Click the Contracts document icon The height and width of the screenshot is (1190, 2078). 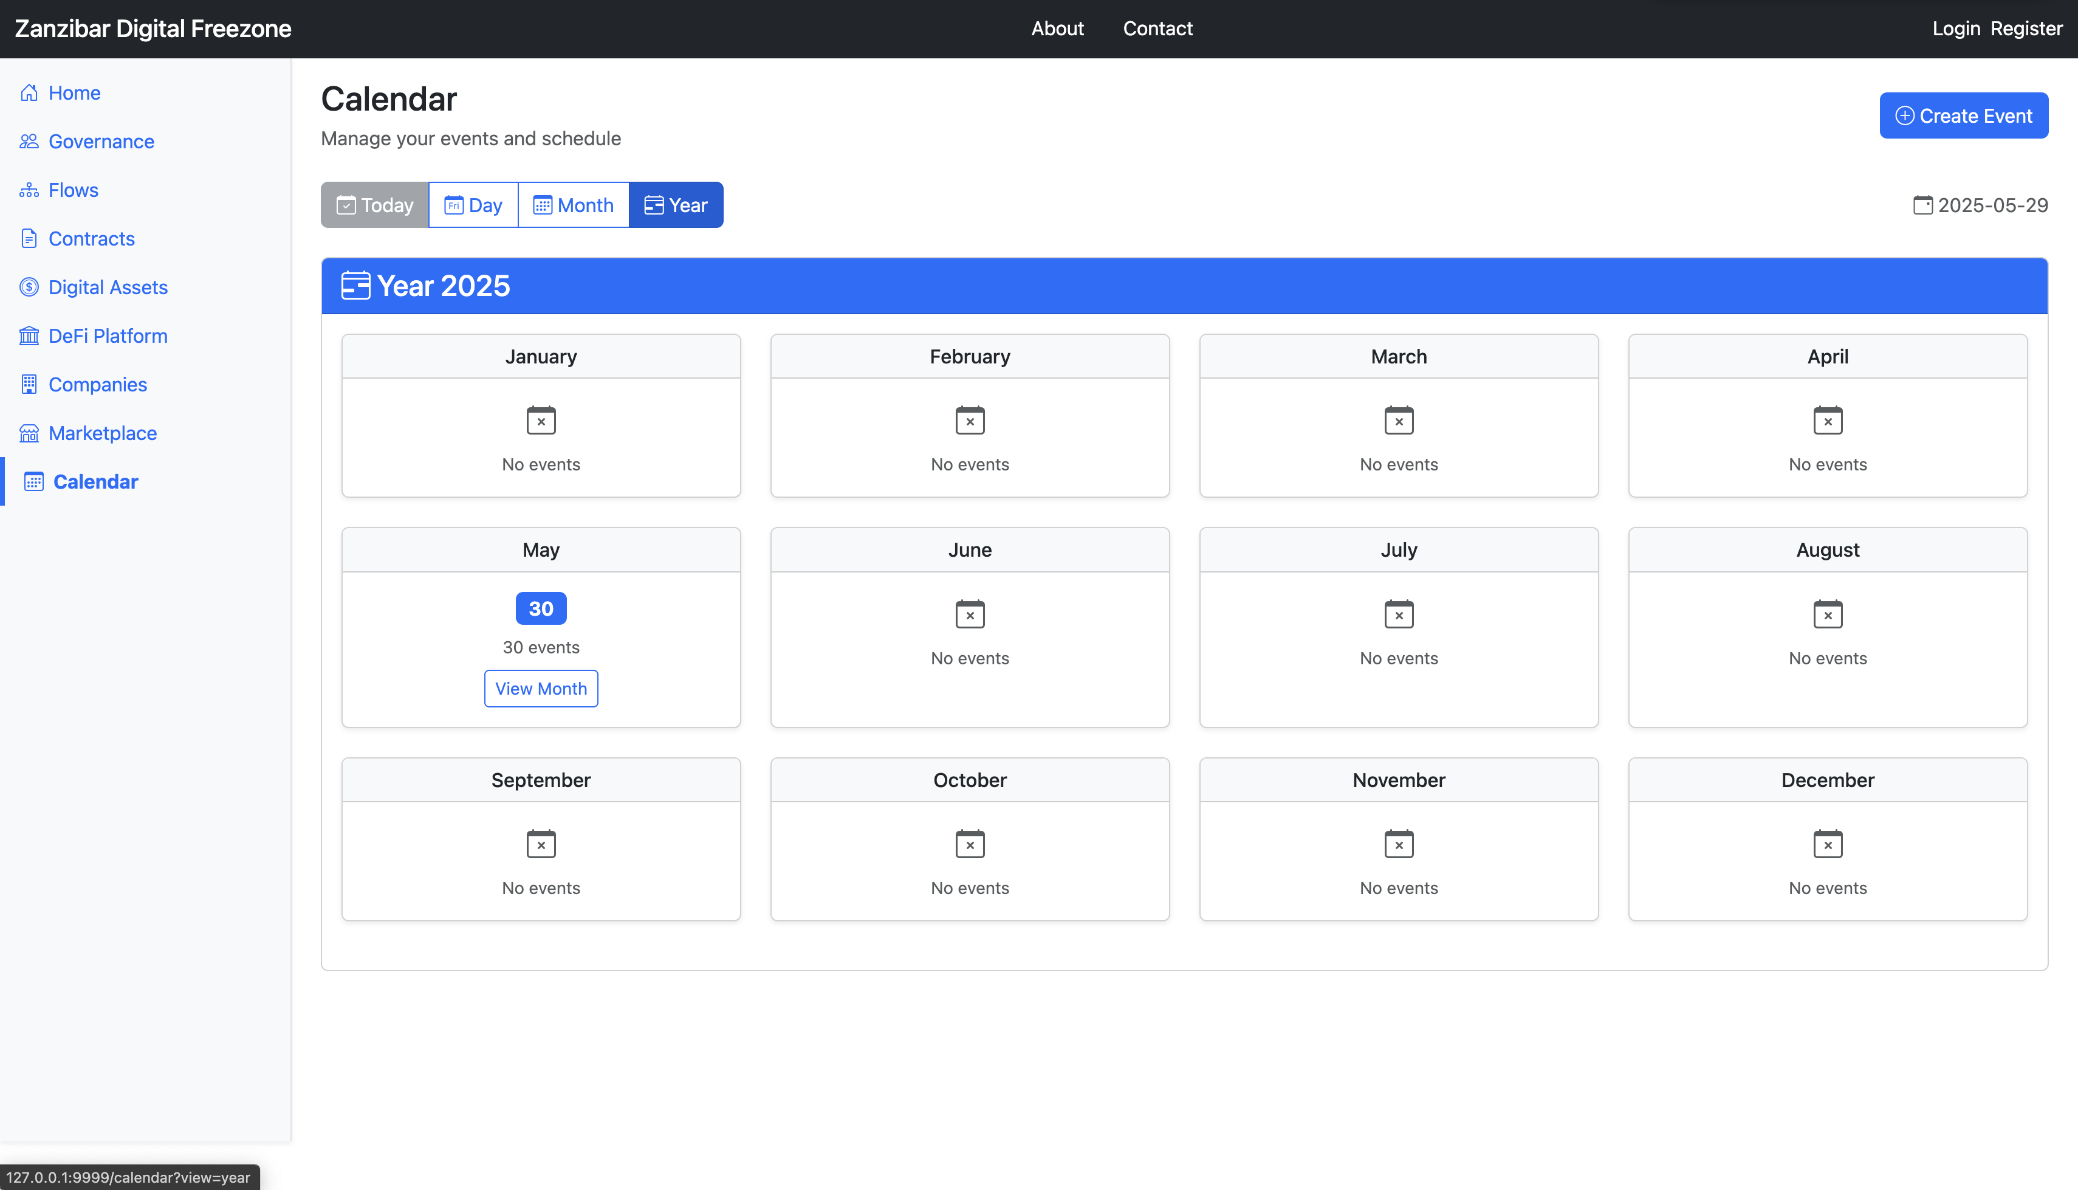(x=29, y=239)
